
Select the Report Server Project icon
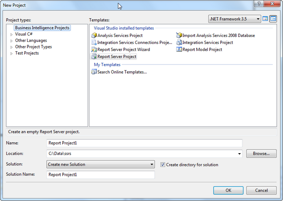tap(94, 57)
